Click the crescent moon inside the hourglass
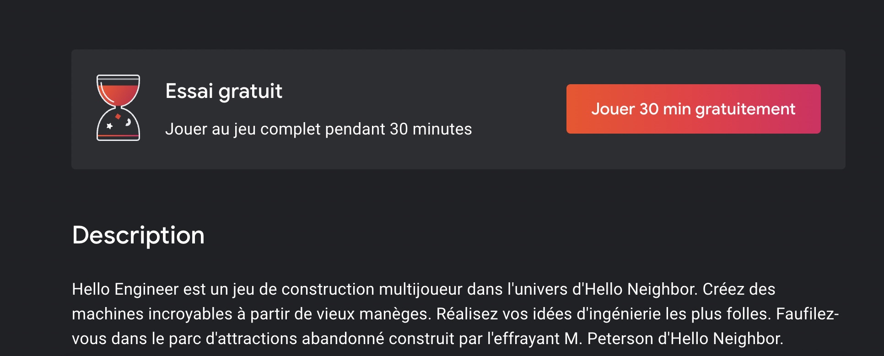 click(129, 122)
